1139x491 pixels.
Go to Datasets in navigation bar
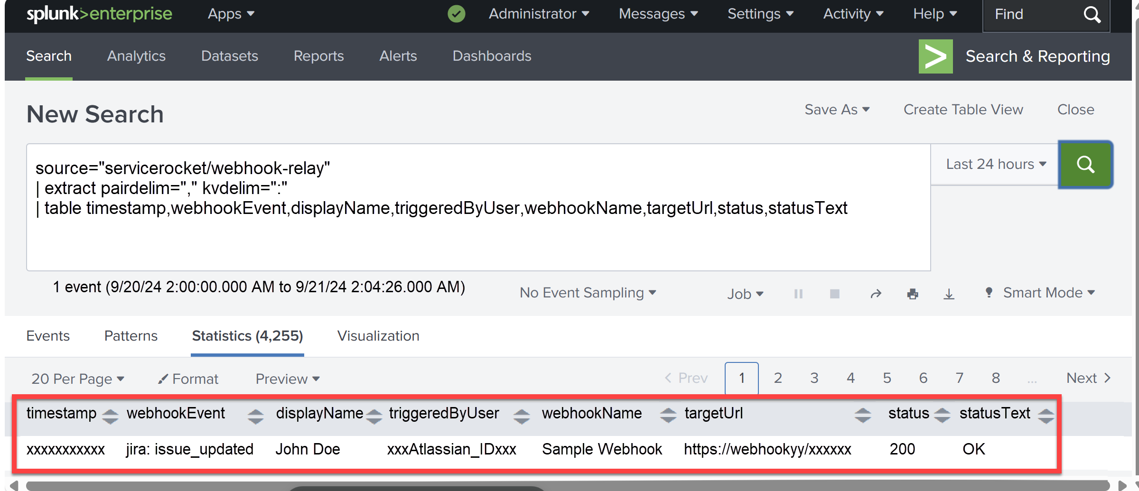230,56
